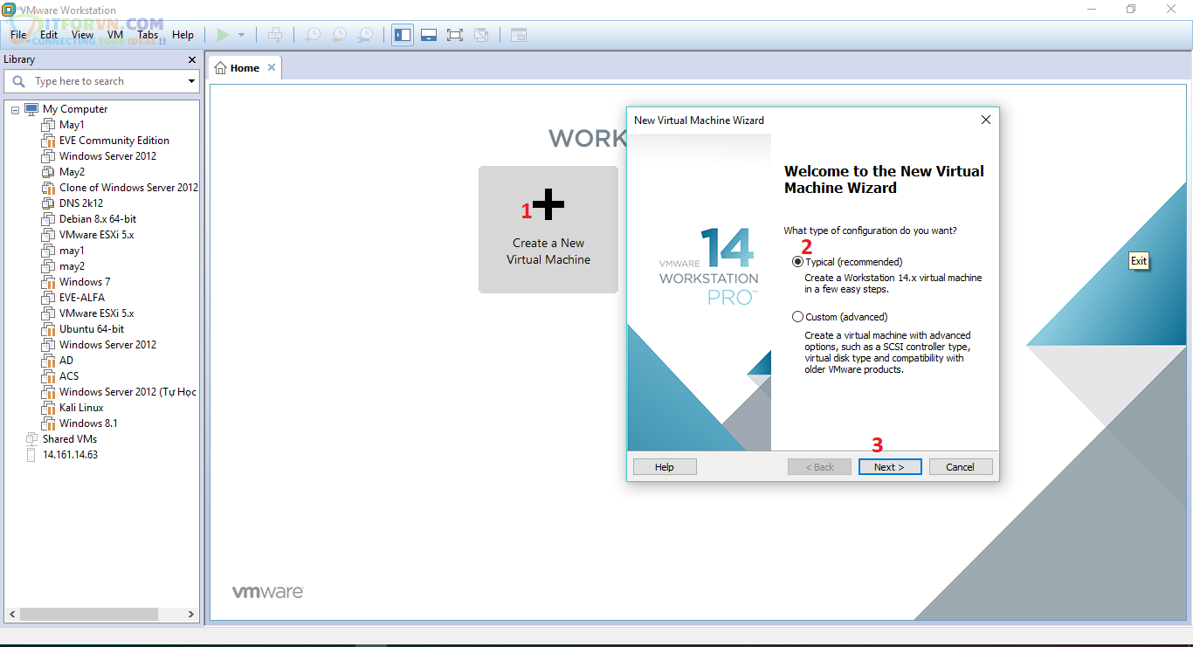Click the Shared VMs icon in Library
The image size is (1193, 647).
32,439
